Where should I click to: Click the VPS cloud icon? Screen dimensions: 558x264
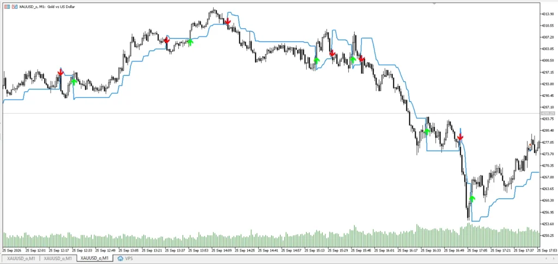pos(120,259)
